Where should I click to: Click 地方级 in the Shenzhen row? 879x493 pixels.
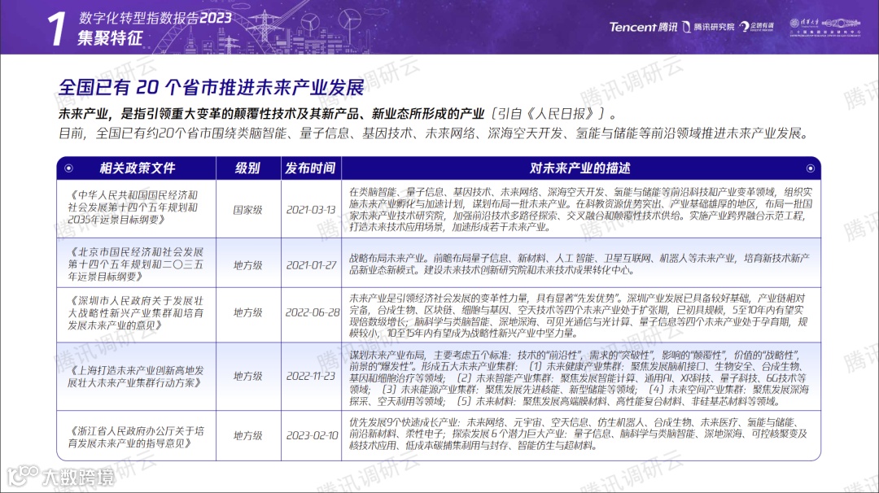[x=247, y=312]
